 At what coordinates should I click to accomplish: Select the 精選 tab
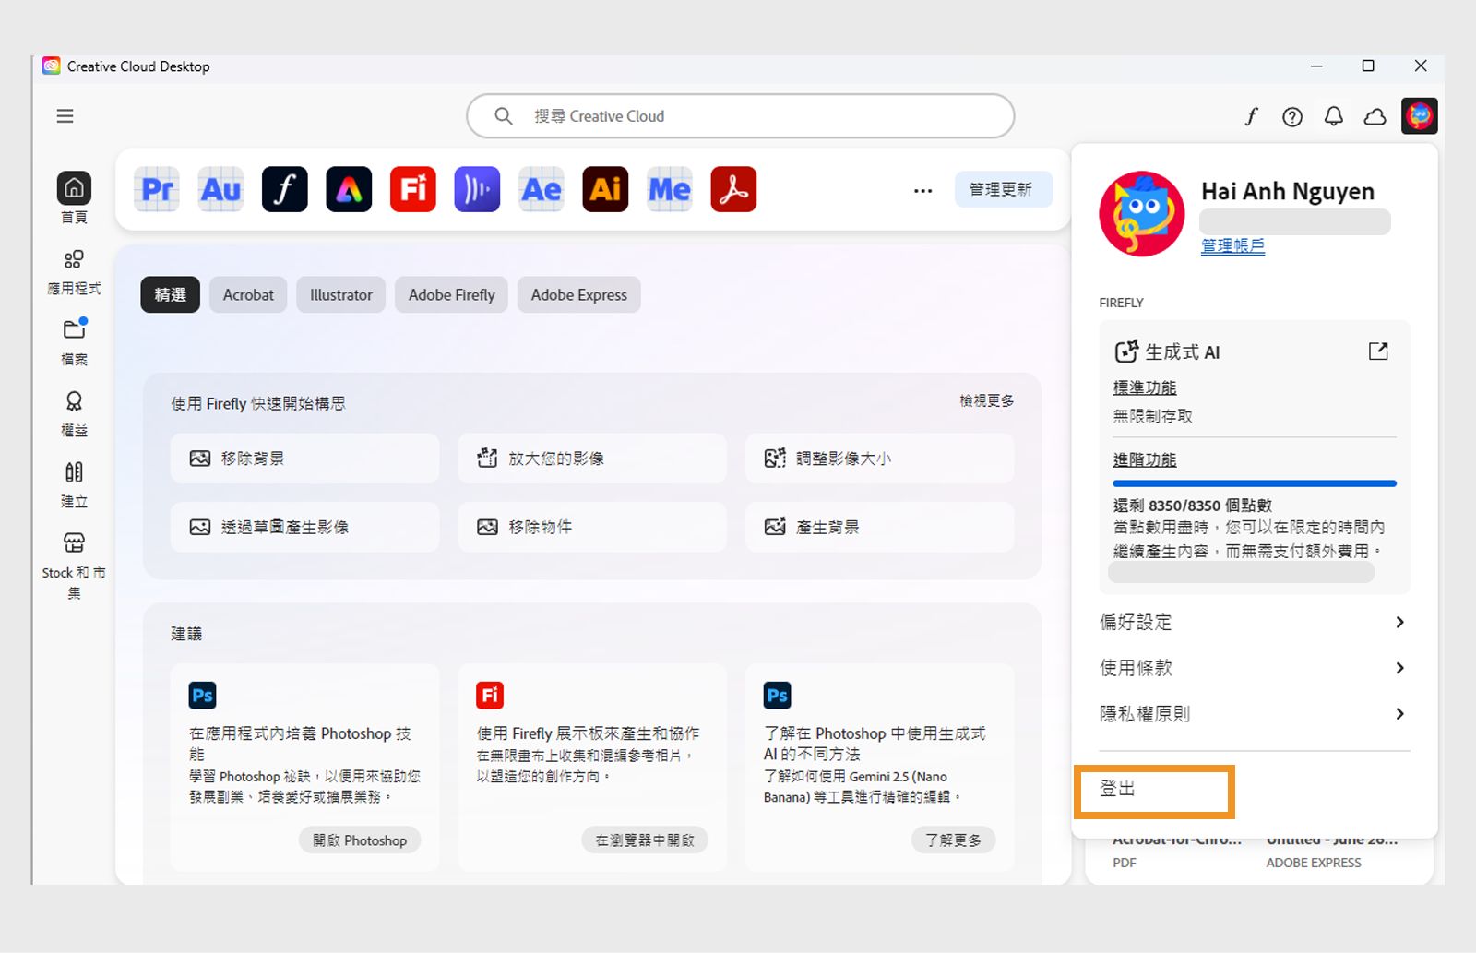tap(171, 295)
